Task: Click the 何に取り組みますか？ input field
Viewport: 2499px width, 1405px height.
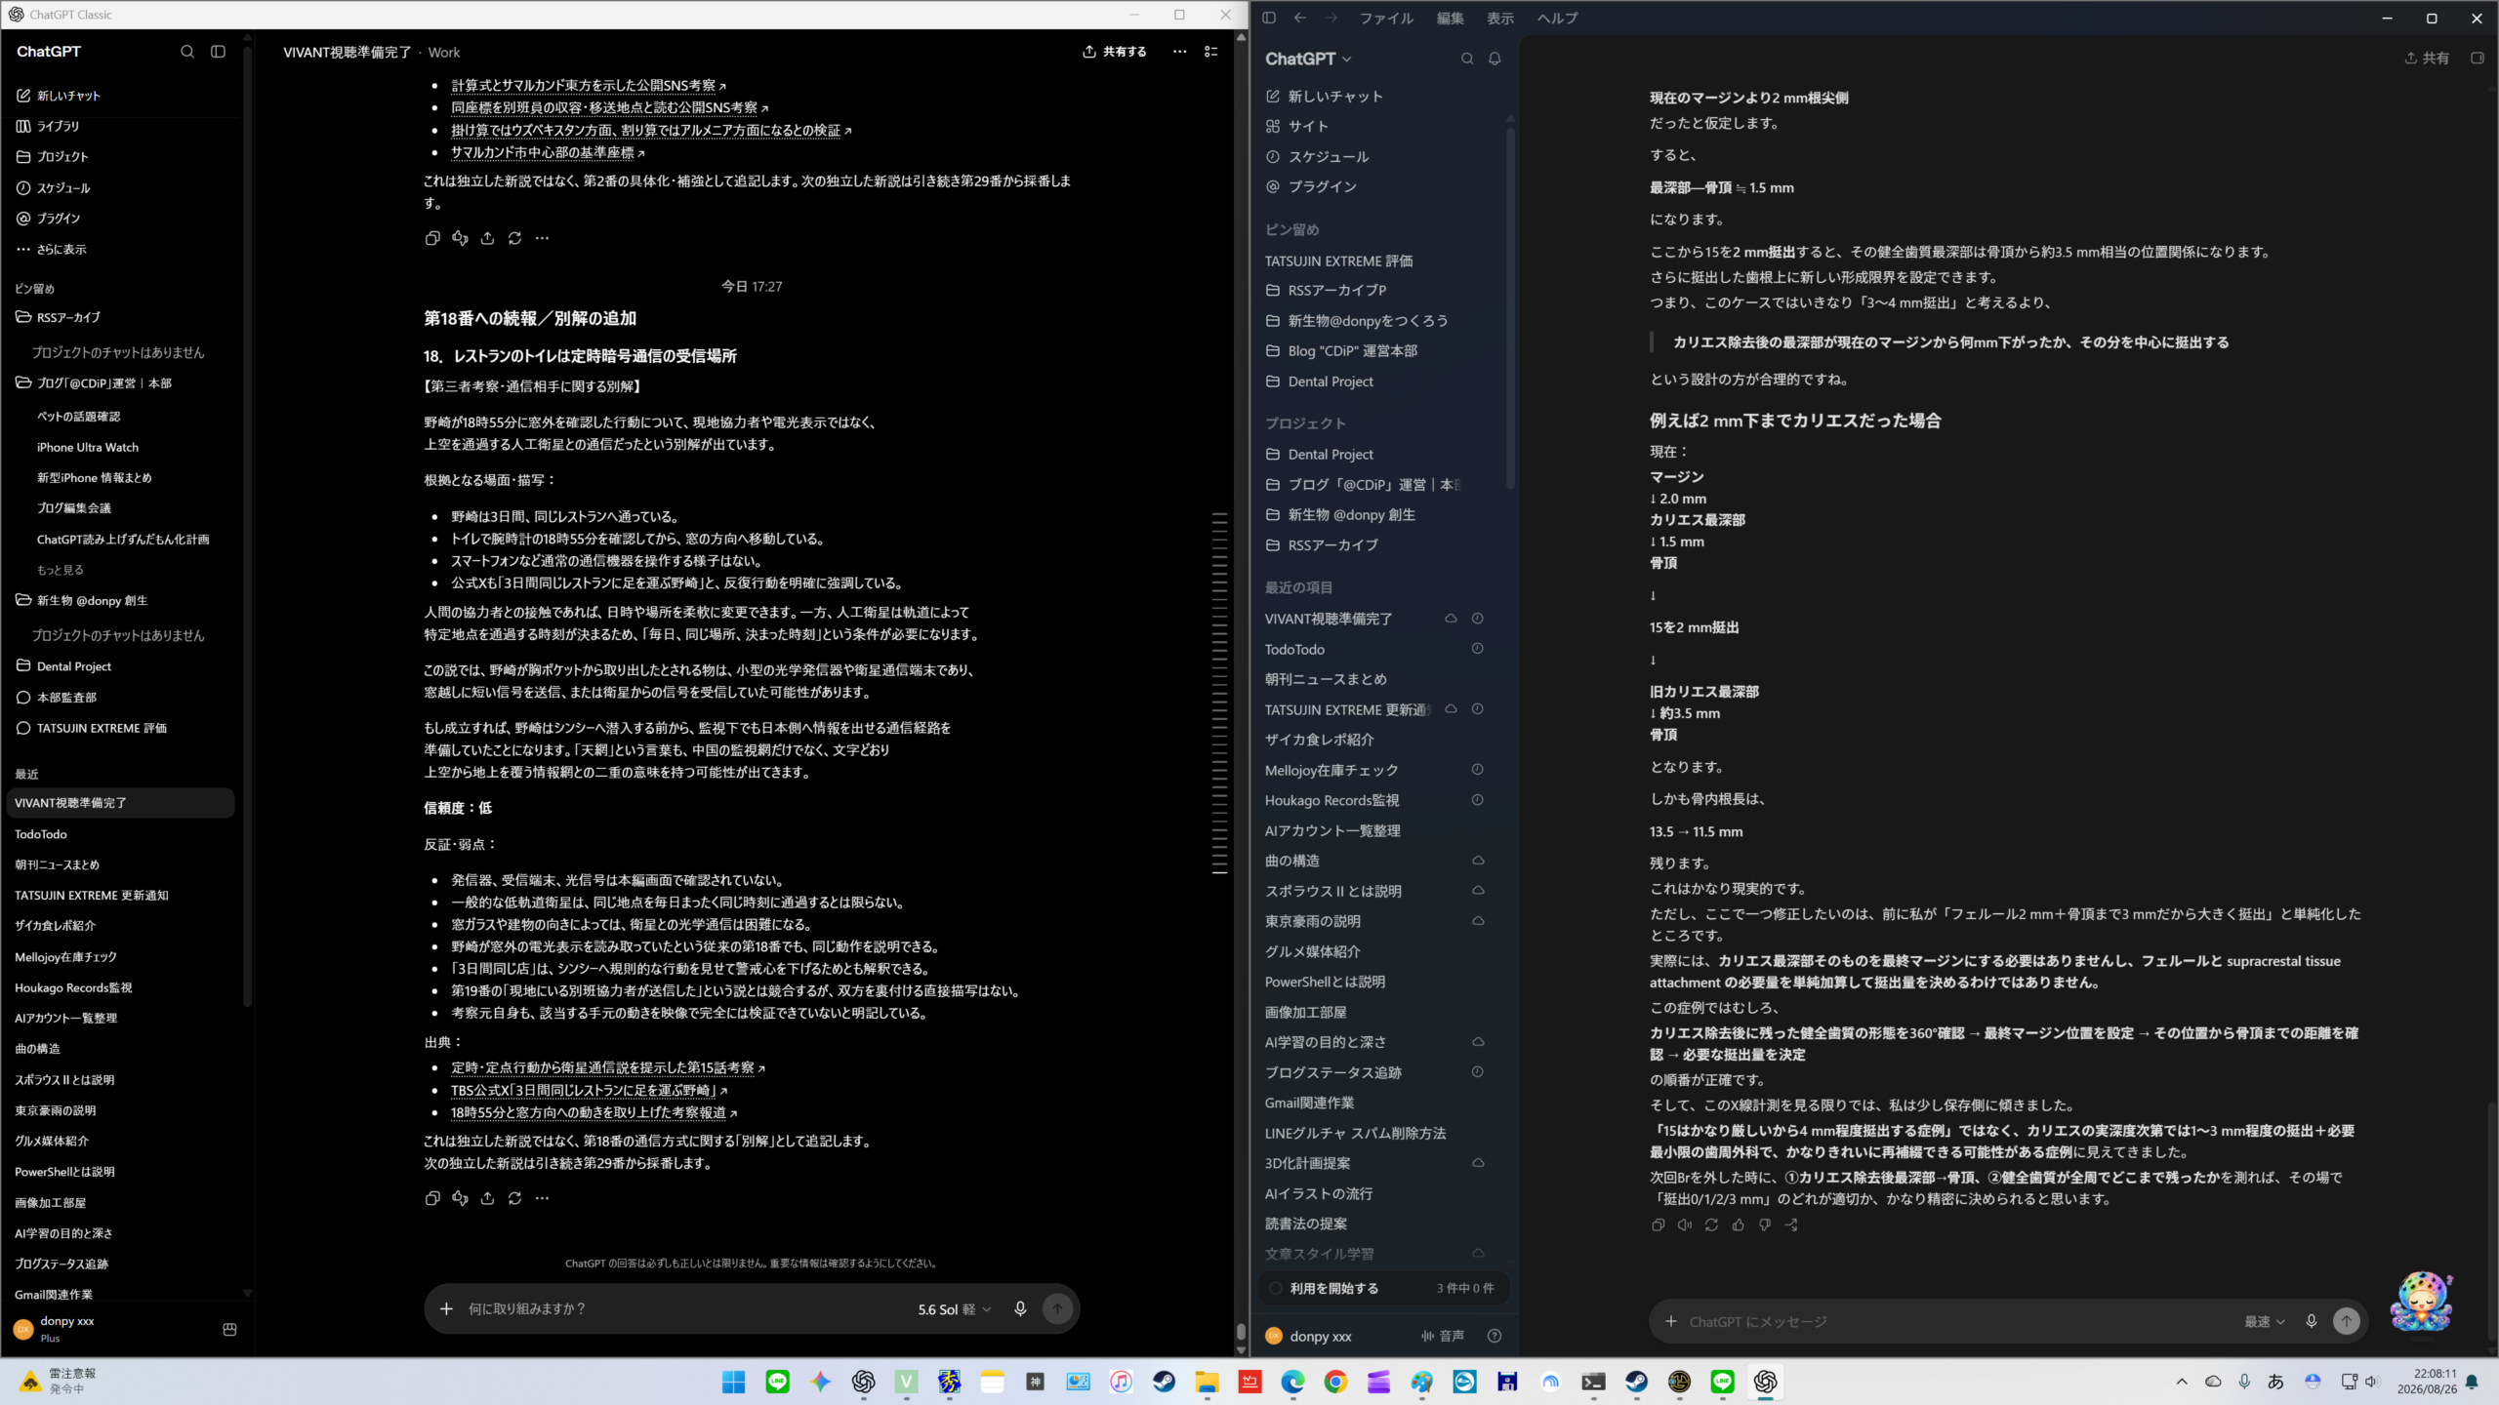Action: tap(682, 1309)
